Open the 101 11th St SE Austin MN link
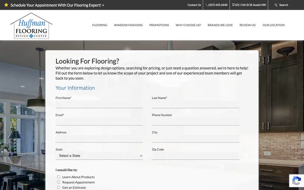304x190 pixels. point(250,5)
